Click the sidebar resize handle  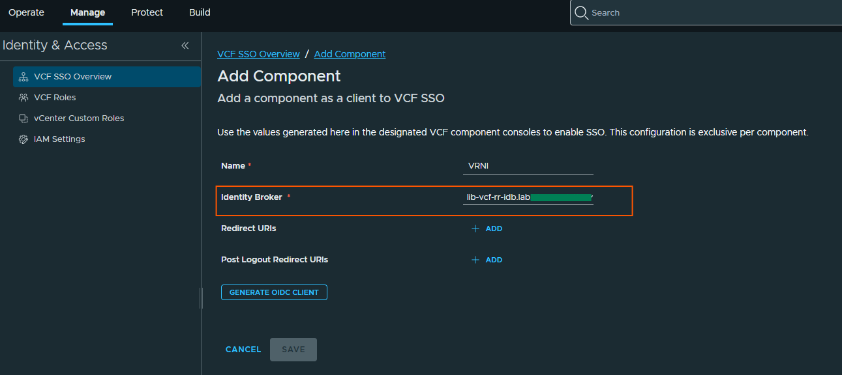(x=201, y=298)
